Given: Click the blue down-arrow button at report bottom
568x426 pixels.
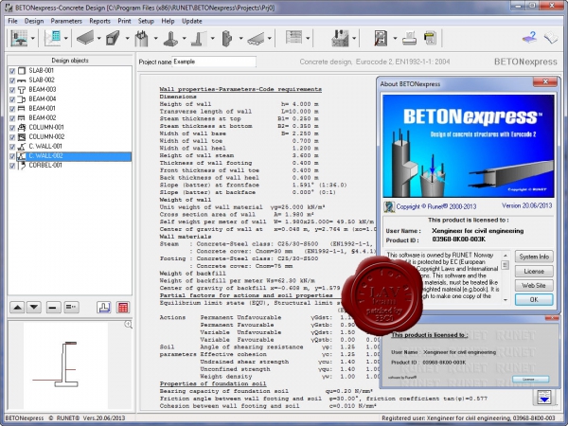Looking at the screenshot, I should click(544, 398).
